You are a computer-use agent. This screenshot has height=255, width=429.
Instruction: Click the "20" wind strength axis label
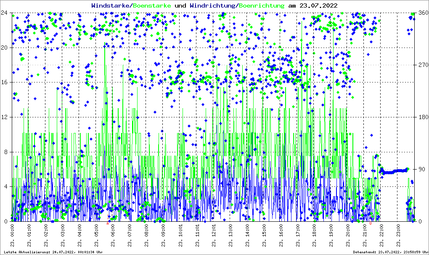[x=4, y=48]
